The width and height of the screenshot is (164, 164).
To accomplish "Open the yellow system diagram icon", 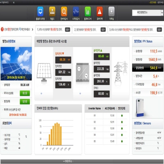I will [x=52, y=11].
